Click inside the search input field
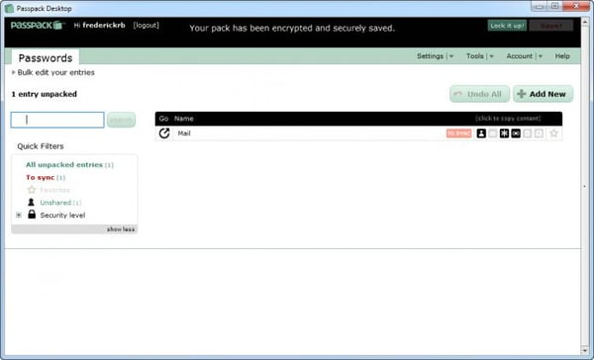 coord(57,120)
